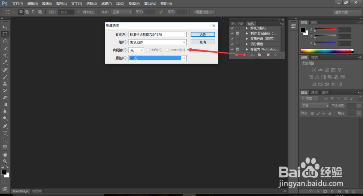Select the Rectangular Marquee tool in toolbox
The image size is (363, 196).
click(x=5, y=34)
